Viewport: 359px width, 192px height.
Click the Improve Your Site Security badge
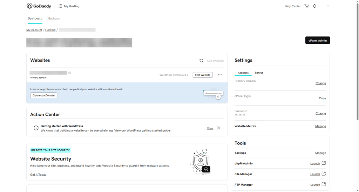[50, 150]
